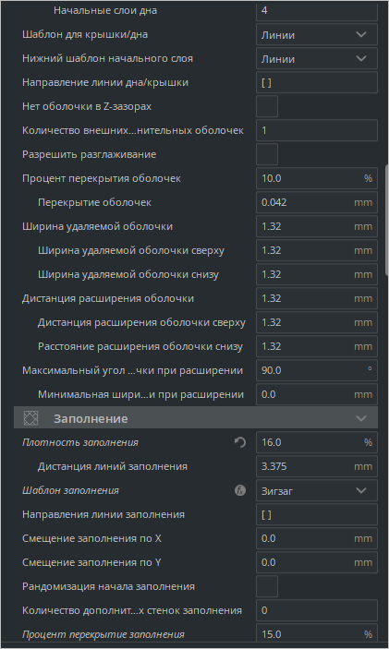Edit Расстояние расширения оболочки снизу field
Screen dimensions: 389x649
[x=317, y=346]
